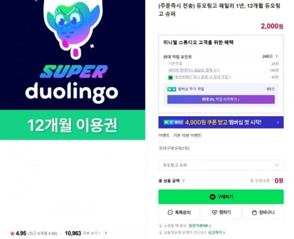Open the 듀오링고 슈퍼 option dropdown
294x239 pixels.
[221, 165]
